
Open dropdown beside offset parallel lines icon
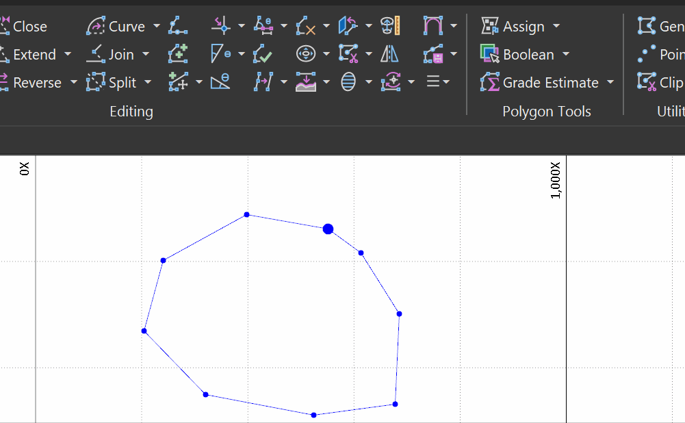[284, 81]
